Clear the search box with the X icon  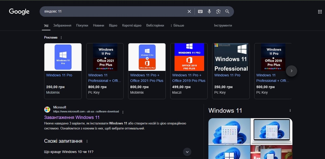(189, 12)
